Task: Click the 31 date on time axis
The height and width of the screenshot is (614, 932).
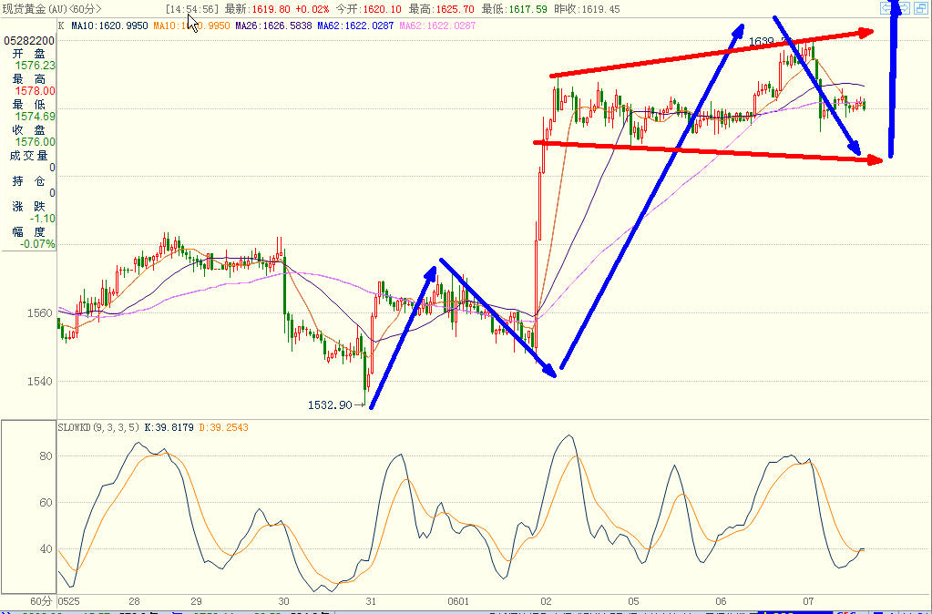Action: 371,601
